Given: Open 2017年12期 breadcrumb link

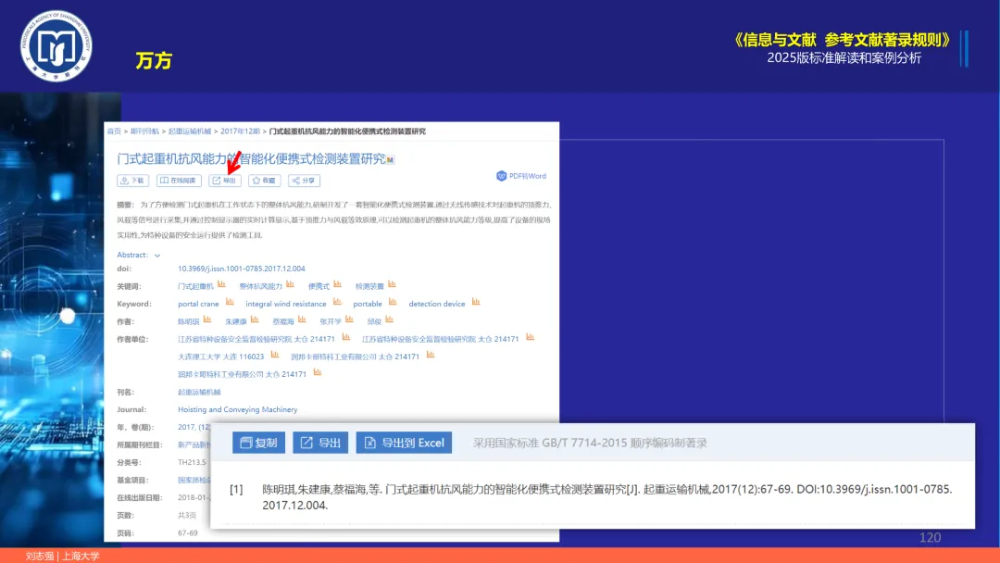Looking at the screenshot, I should click(240, 131).
